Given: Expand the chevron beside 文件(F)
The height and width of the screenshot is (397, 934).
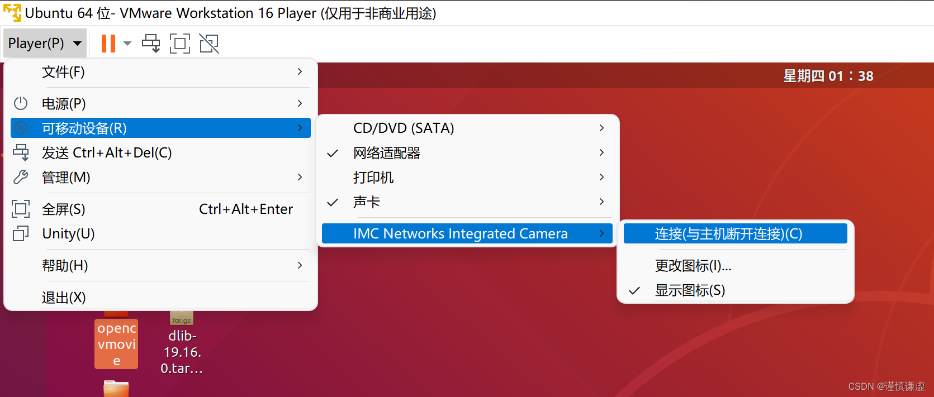Looking at the screenshot, I should pyautogui.click(x=300, y=72).
